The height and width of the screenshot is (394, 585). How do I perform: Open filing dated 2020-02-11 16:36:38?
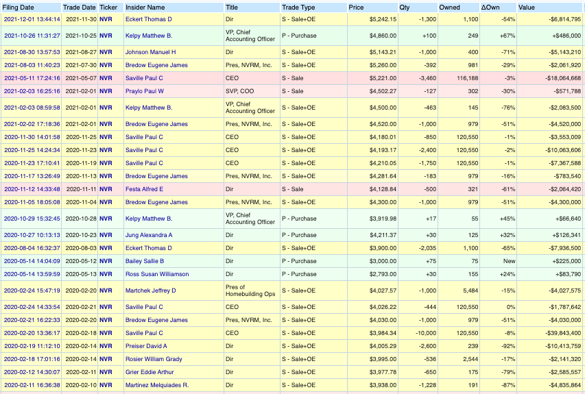[x=32, y=385]
